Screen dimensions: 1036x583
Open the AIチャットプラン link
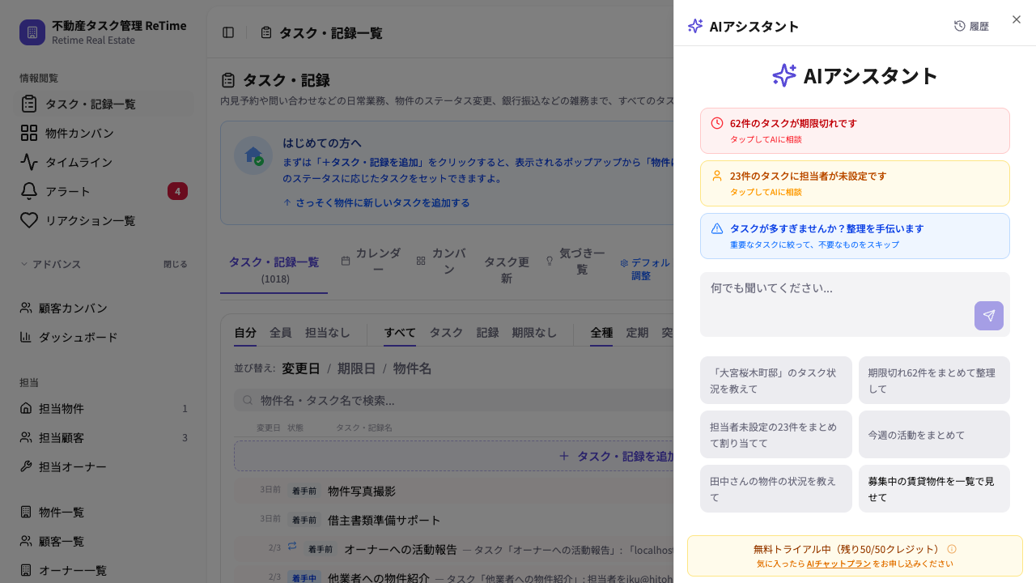pos(839,564)
